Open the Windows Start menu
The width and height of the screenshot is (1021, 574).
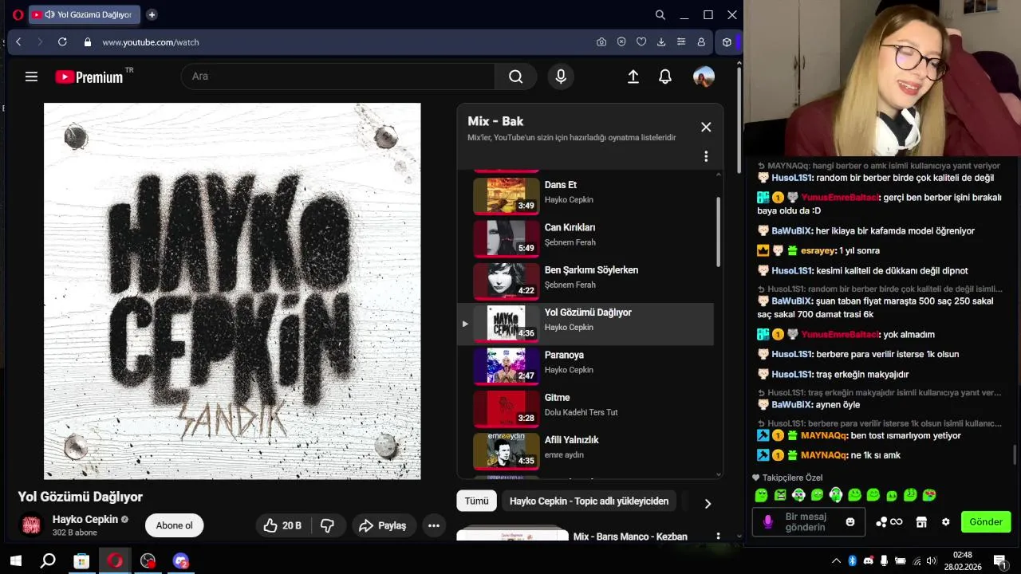15,561
